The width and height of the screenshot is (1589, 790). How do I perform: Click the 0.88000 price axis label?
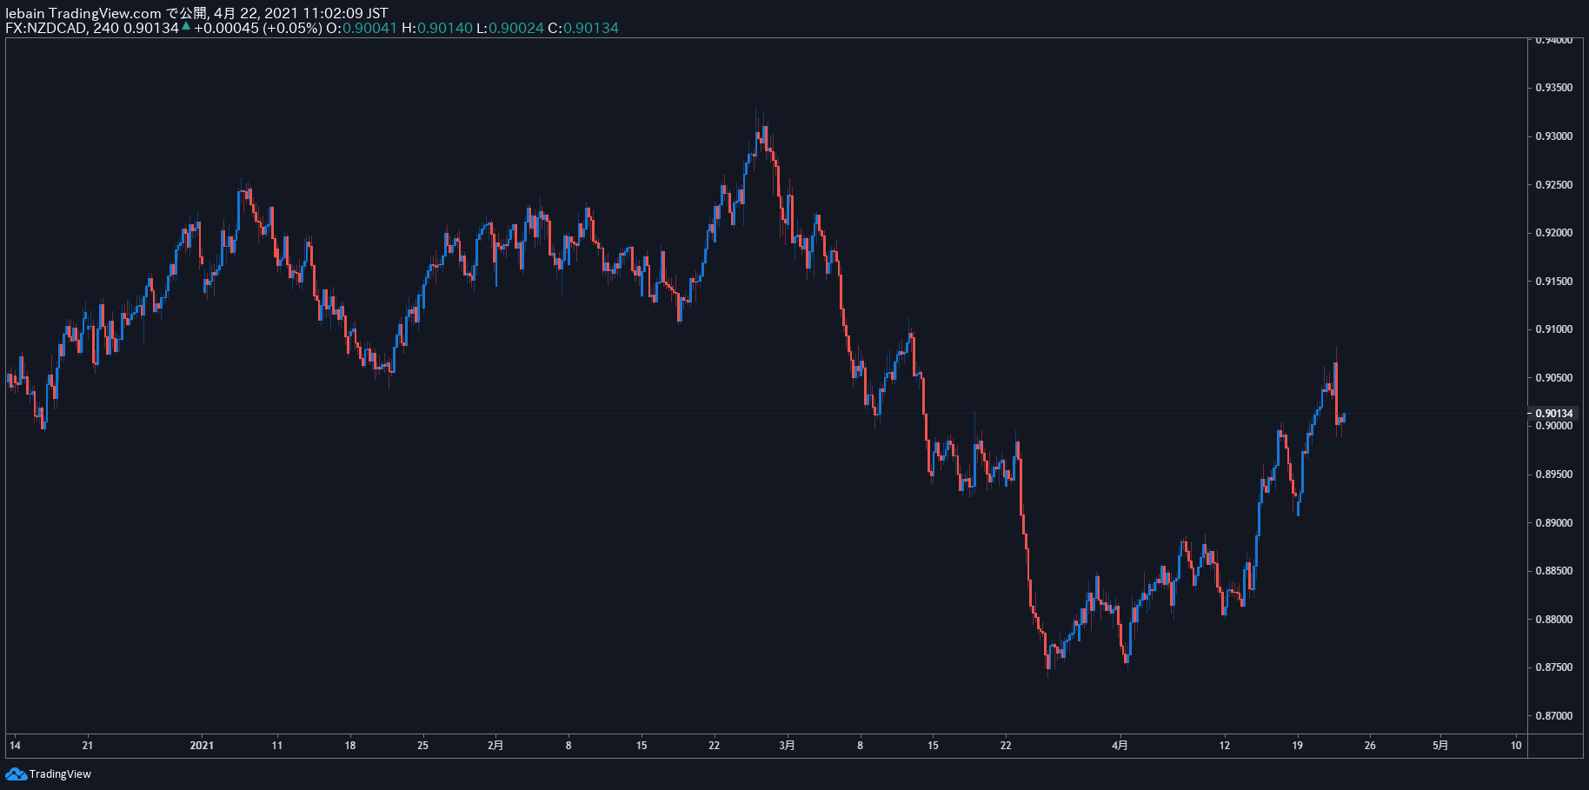pos(1553,620)
